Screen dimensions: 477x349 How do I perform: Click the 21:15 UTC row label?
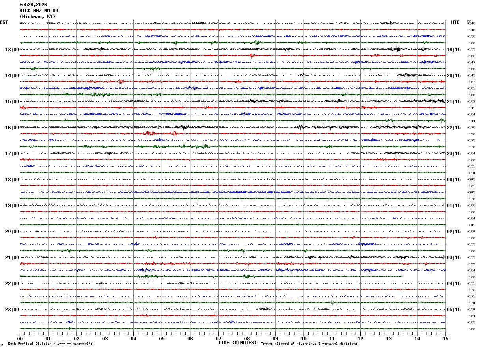click(x=454, y=102)
